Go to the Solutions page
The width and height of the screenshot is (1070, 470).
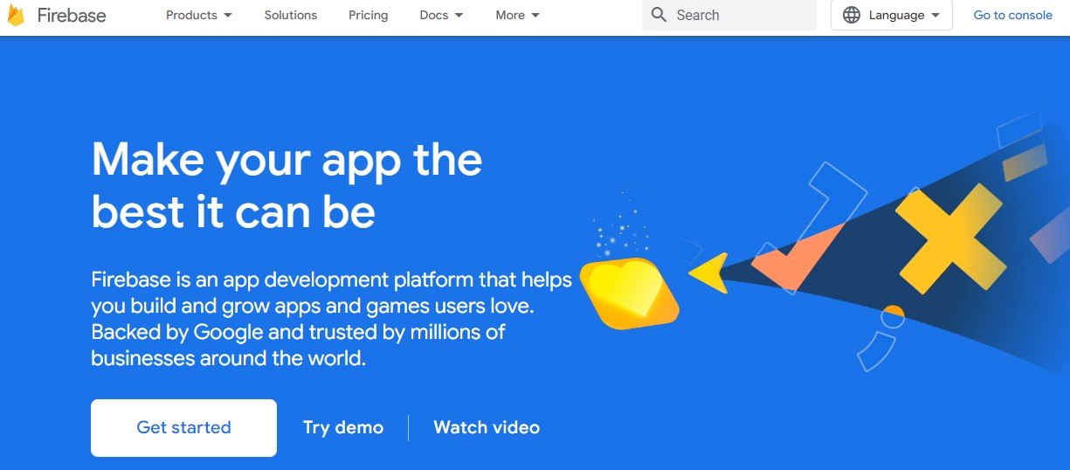[x=291, y=15]
